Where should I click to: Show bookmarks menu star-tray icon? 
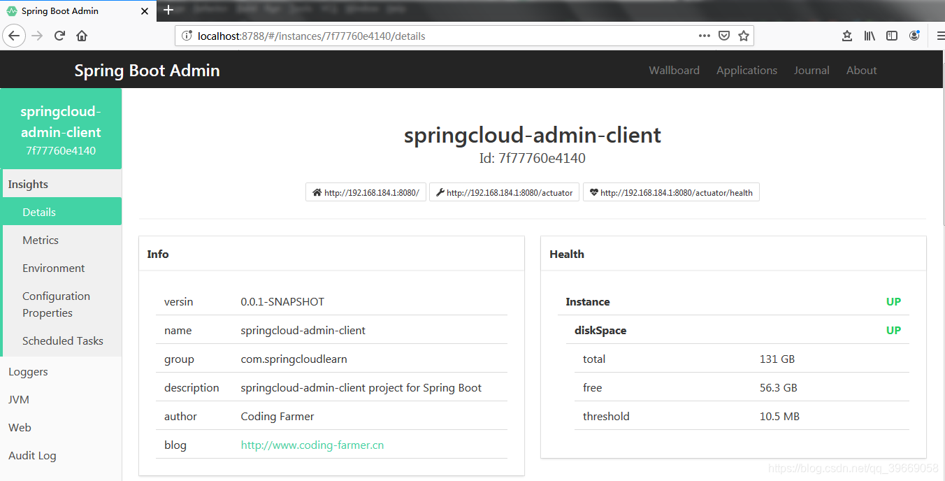click(847, 36)
